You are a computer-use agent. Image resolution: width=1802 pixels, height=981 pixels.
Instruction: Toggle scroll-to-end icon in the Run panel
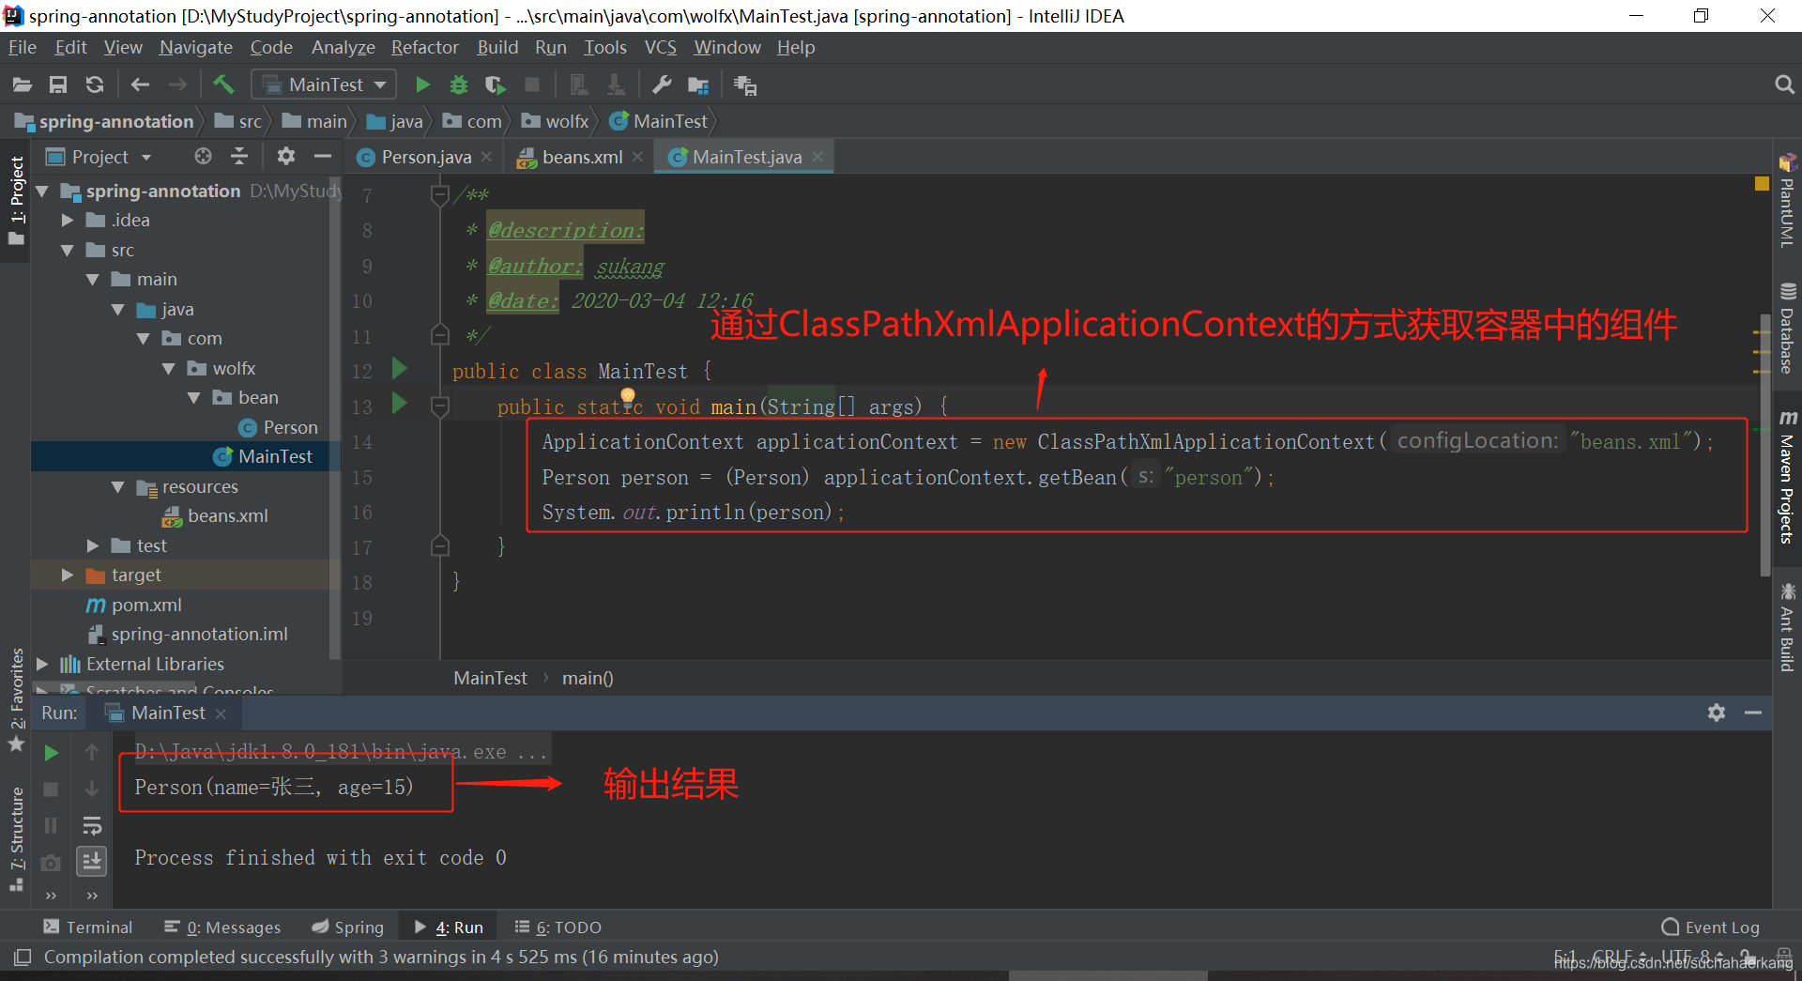[92, 860]
